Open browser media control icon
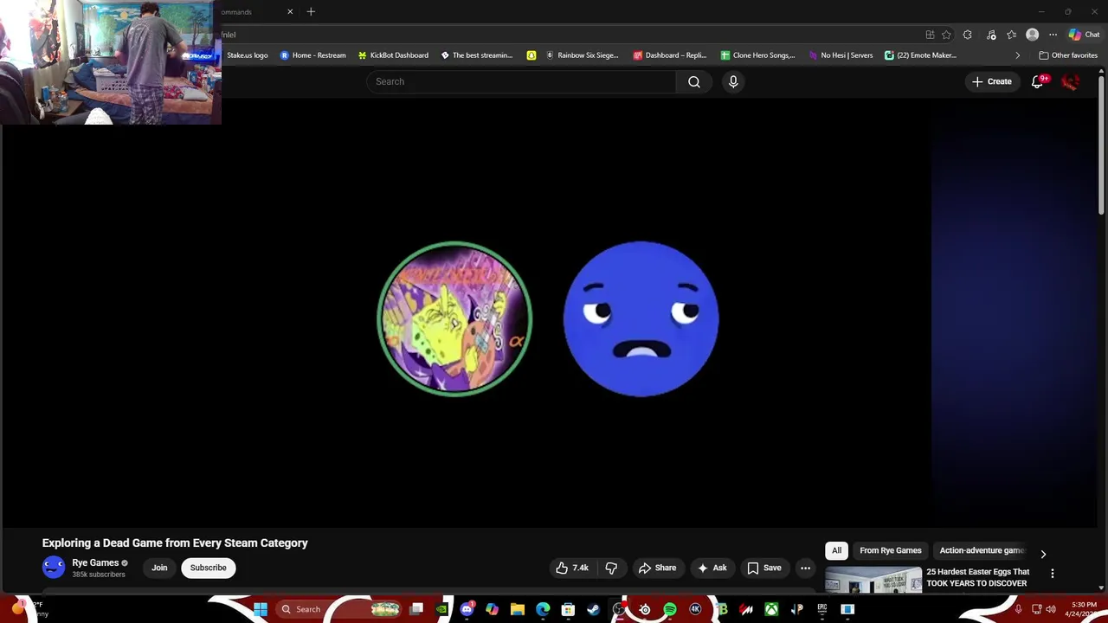1108x623 pixels. (989, 35)
